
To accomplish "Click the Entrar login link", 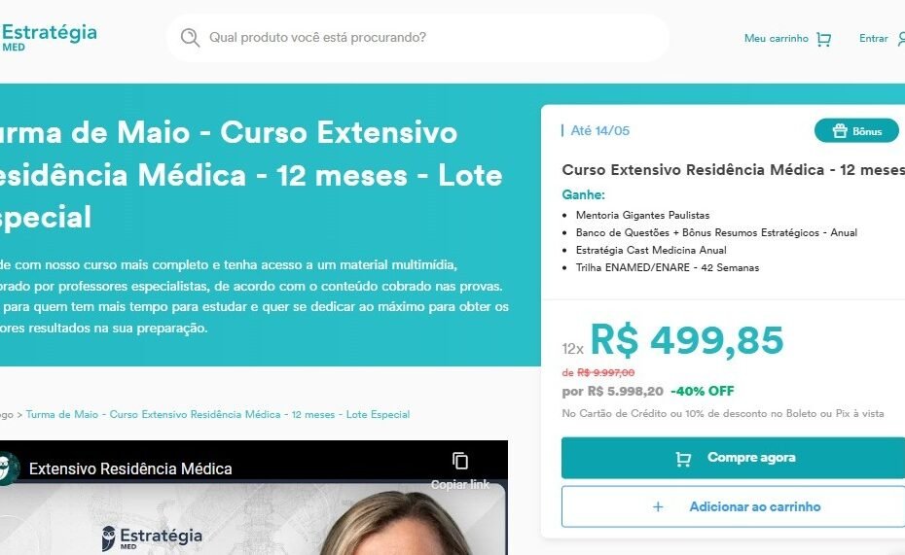I will click(x=873, y=39).
